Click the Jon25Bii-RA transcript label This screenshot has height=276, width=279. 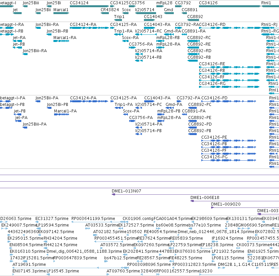(47, 24)
